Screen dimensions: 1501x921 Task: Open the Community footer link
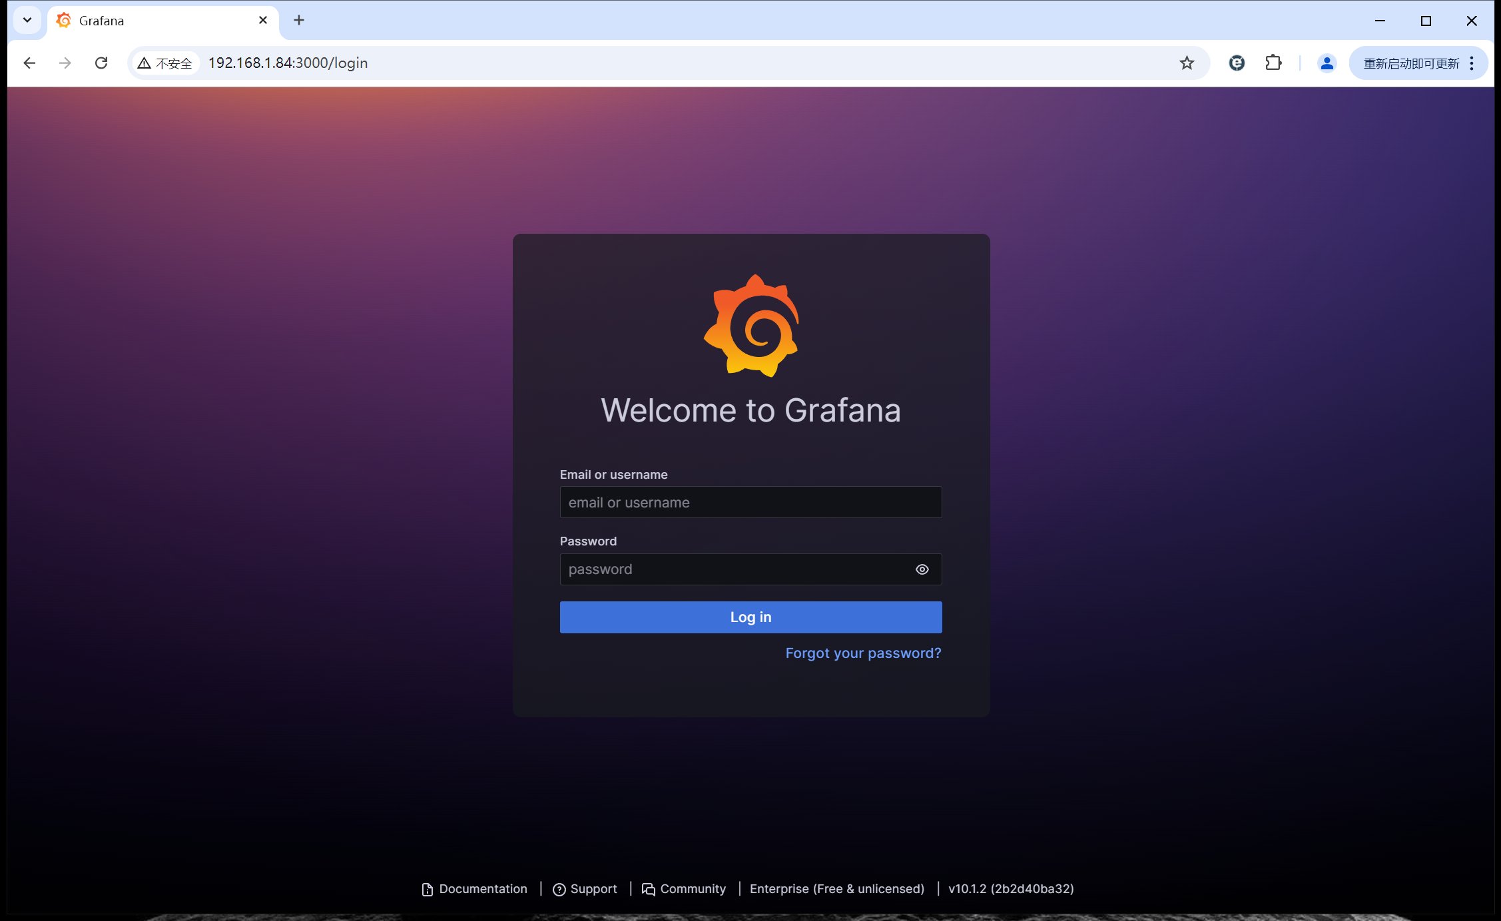coord(692,889)
